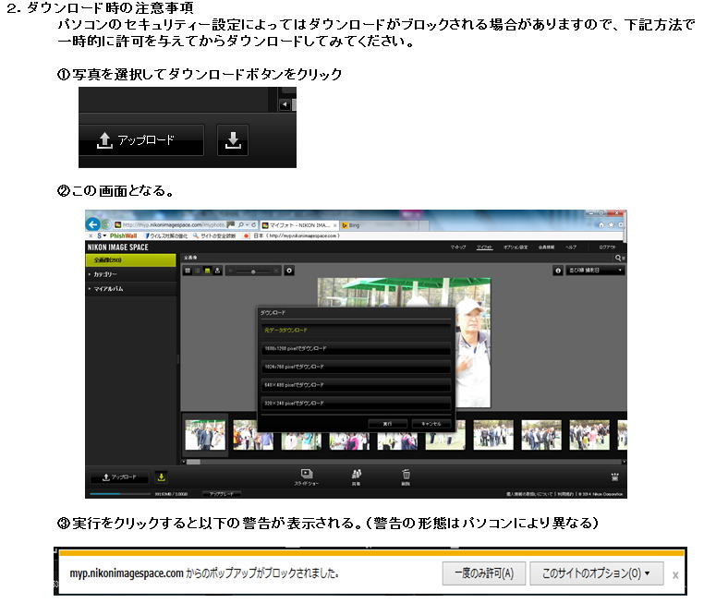Open the マイフォト navigation menu item
716x603 pixels.
(x=484, y=247)
